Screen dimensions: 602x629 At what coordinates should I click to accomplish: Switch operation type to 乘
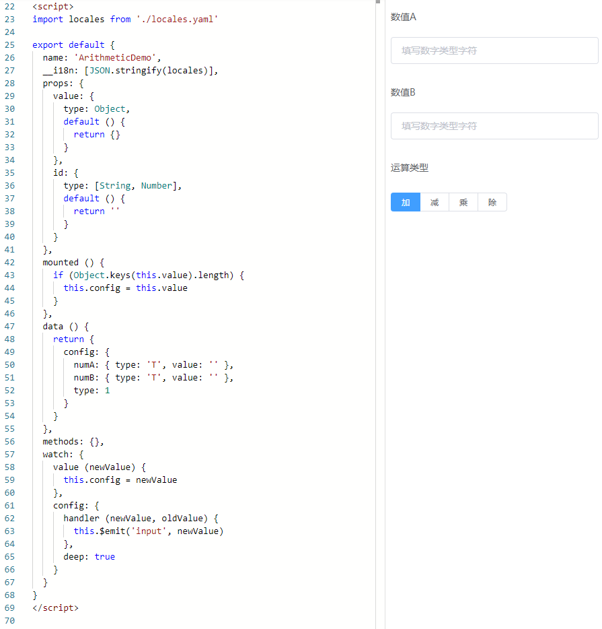tap(463, 202)
